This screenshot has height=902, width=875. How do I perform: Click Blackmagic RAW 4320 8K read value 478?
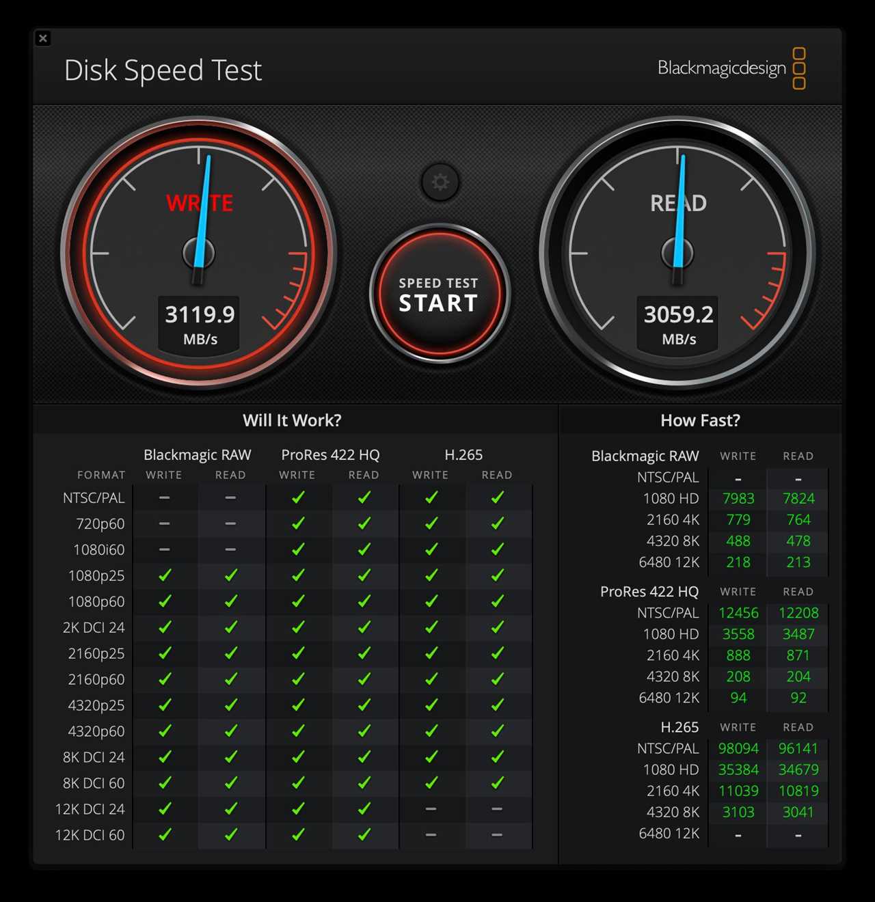pos(798,541)
